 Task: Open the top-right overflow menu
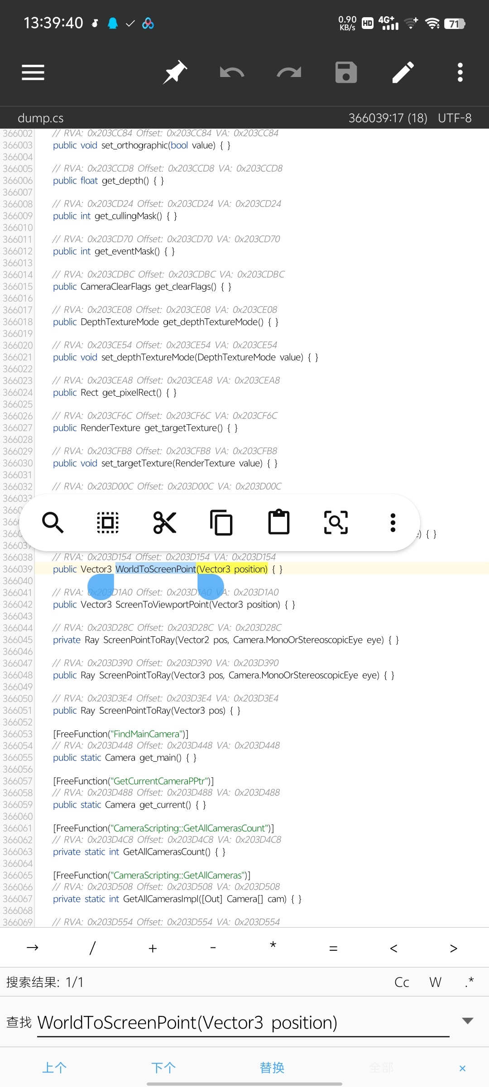(460, 72)
